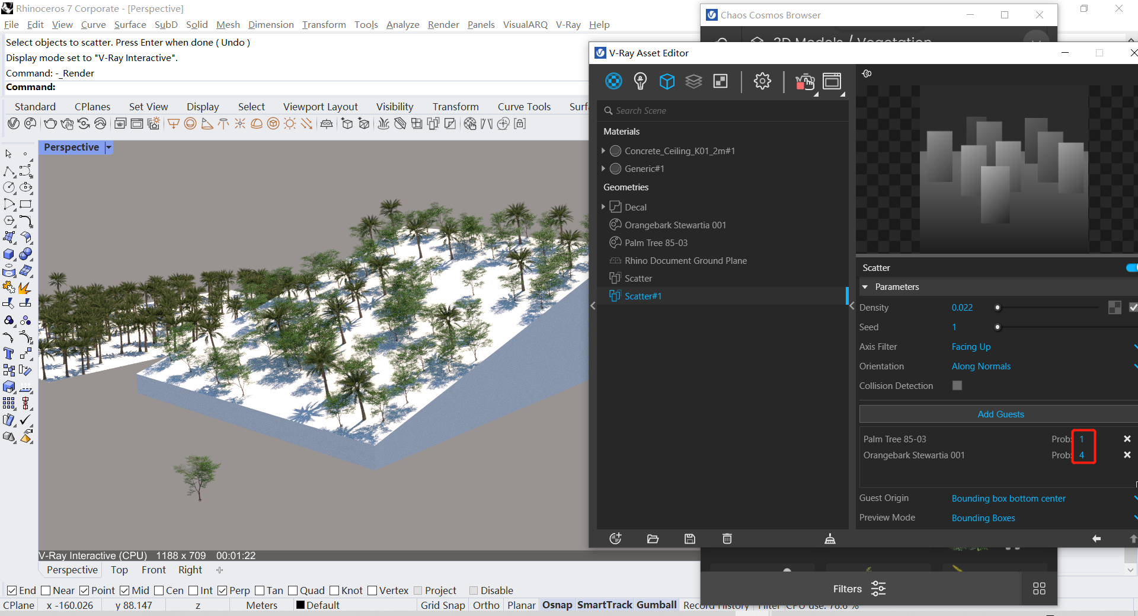Click the Delete Asset trash icon
The height and width of the screenshot is (616, 1138).
point(727,538)
